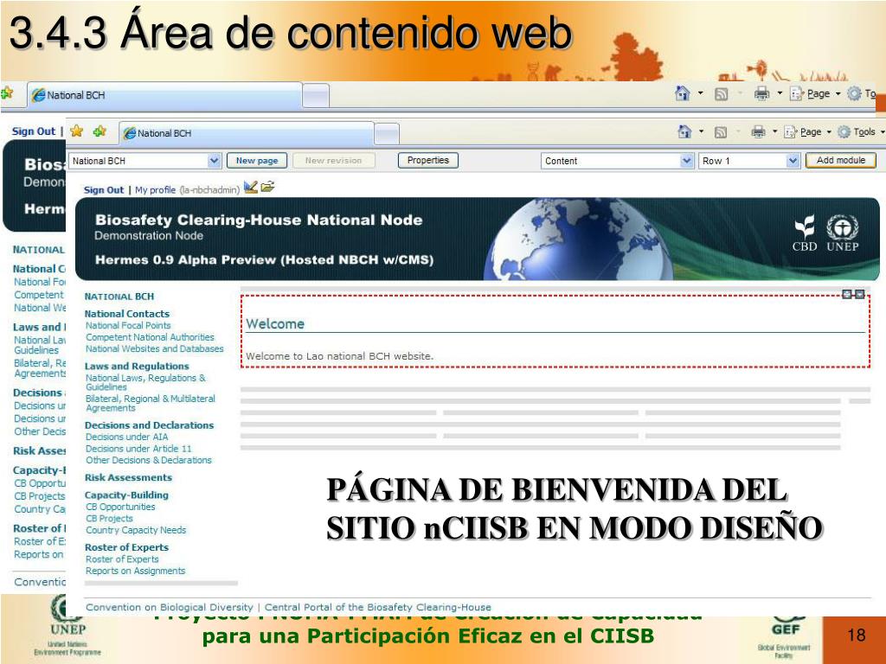The width and height of the screenshot is (886, 664).
Task: Click RSS feeds icon in back browser toolbar
Action: (721, 94)
